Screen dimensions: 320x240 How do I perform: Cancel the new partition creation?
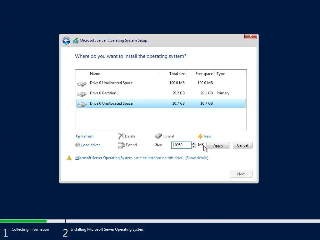[x=242, y=145]
